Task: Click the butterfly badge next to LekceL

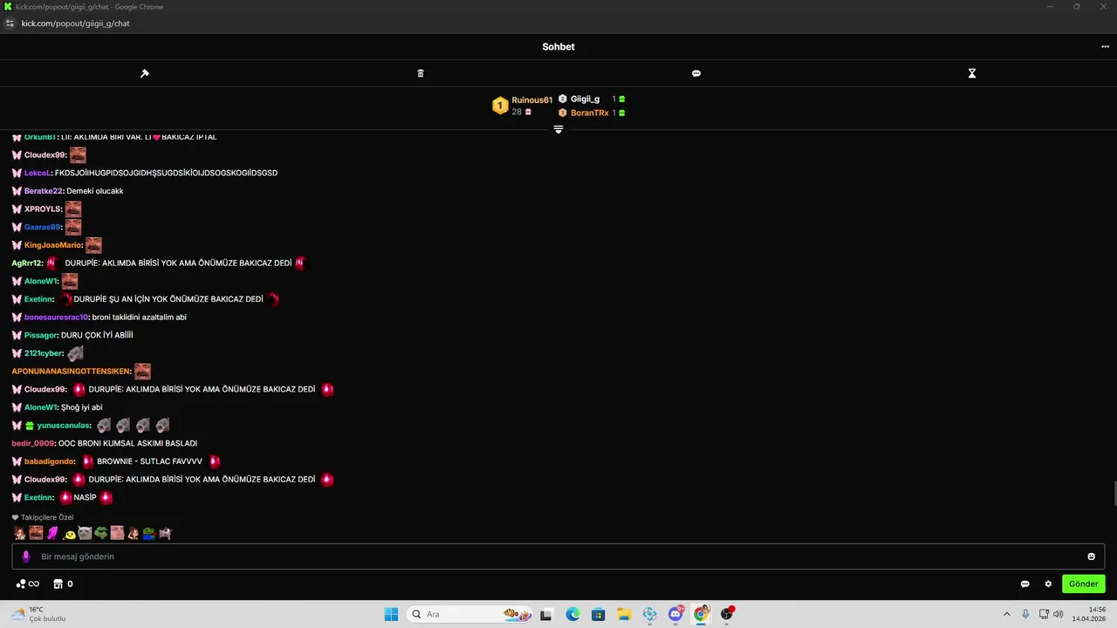Action: coord(17,173)
